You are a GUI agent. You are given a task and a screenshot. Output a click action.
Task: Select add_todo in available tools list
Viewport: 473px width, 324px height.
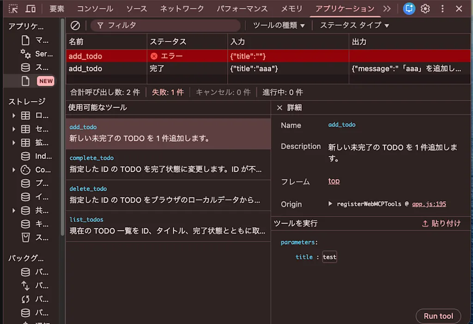(x=168, y=133)
